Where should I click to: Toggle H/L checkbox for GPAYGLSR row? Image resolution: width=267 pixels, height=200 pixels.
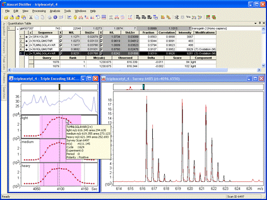click(101, 37)
